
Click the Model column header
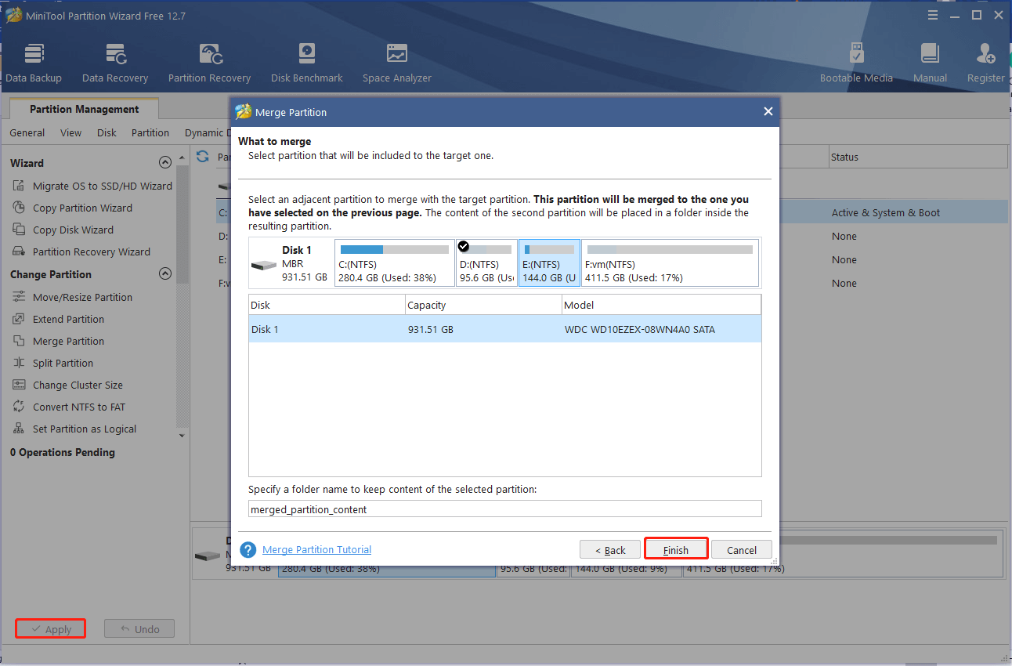(661, 305)
